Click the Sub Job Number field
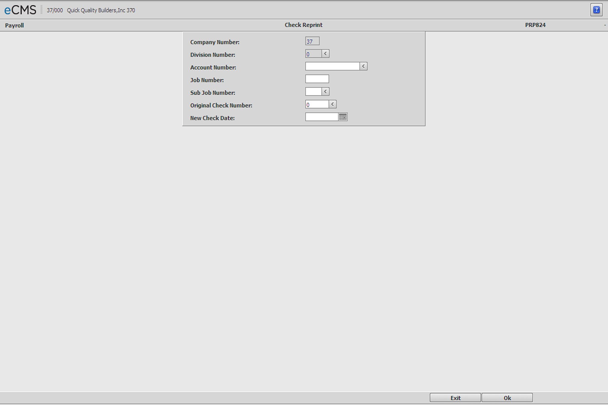The height and width of the screenshot is (405, 608). tap(313, 91)
